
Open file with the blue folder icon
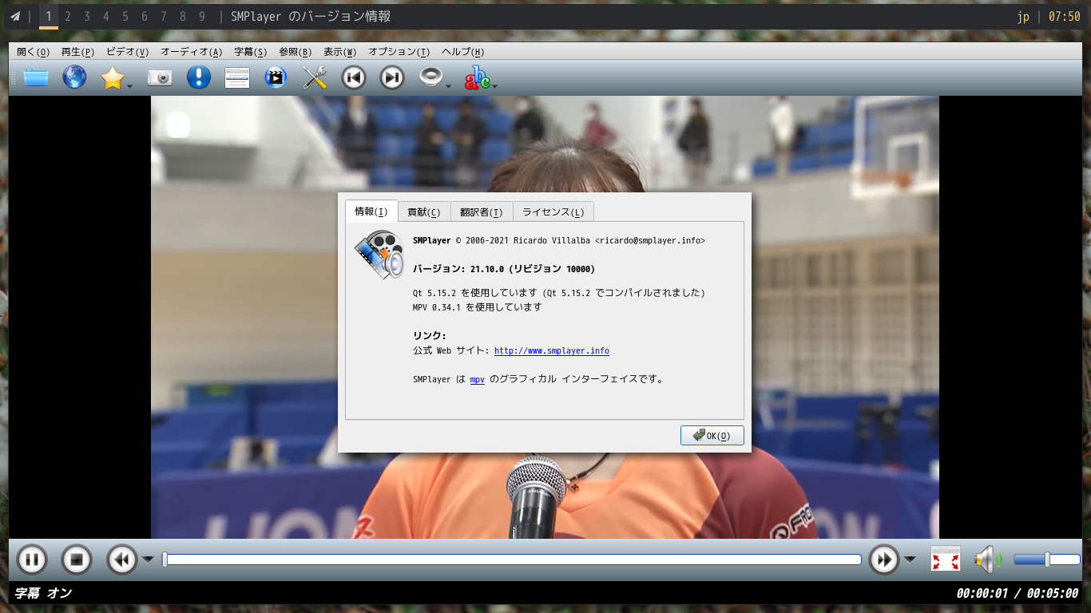[35, 77]
